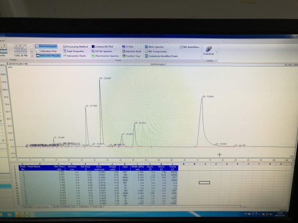This screenshot has width=298, height=223.
Task: Open the Audit Trail sheet tab
Action: (x=97, y=207)
